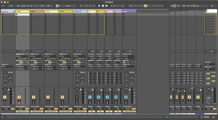Viewport: 218px width, 120px height.
Task: Open the 9/10 input channel dropdown
Action: tap(129, 58)
